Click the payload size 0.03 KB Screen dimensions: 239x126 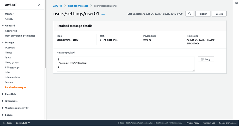[147, 40]
